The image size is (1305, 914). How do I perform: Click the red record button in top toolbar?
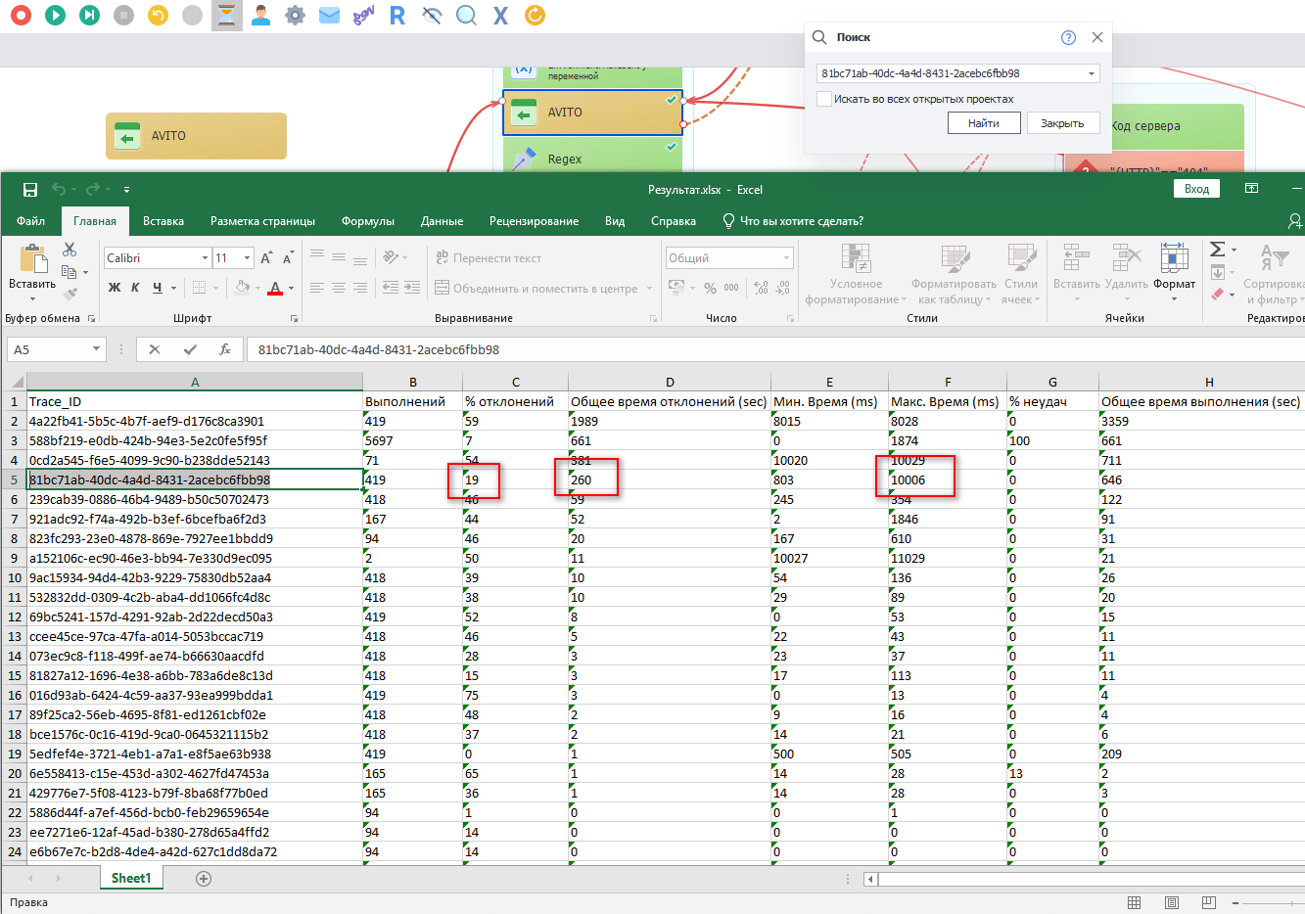click(x=21, y=15)
